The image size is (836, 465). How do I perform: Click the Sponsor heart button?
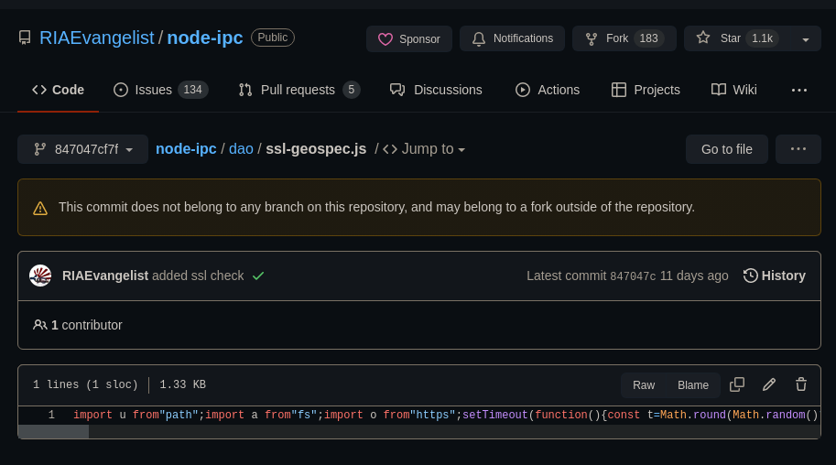click(409, 39)
